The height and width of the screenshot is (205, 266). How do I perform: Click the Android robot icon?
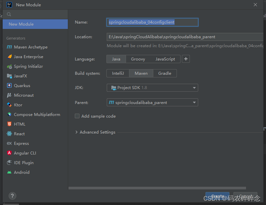(x=9, y=172)
